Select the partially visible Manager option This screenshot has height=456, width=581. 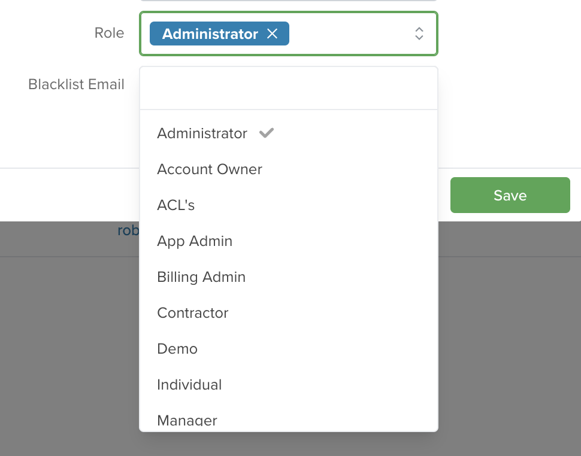[289, 417]
